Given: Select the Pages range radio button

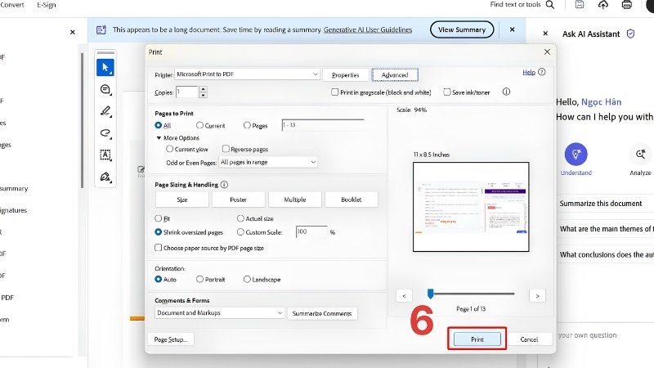Looking at the screenshot, I should [247, 125].
